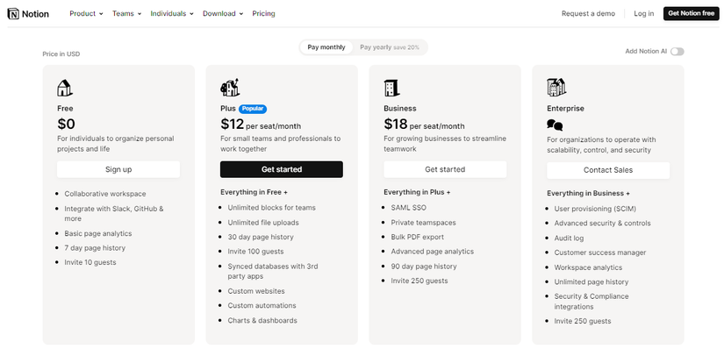Click Integrate with Slack, GitHub feature

click(x=114, y=214)
